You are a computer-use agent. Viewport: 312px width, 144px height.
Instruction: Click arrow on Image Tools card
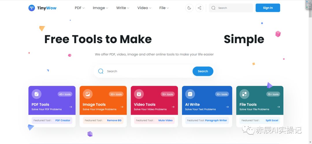[x=122, y=107]
